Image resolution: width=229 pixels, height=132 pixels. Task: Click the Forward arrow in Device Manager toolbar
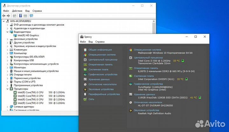click(8, 16)
